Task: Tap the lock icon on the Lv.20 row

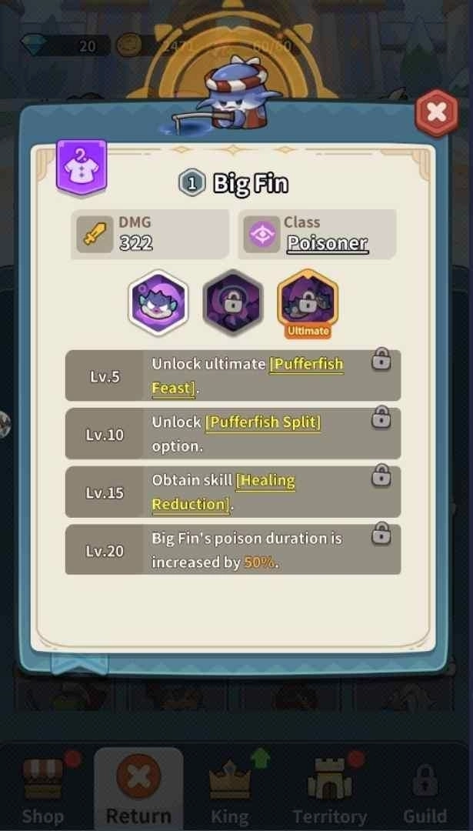Action: pos(381,534)
